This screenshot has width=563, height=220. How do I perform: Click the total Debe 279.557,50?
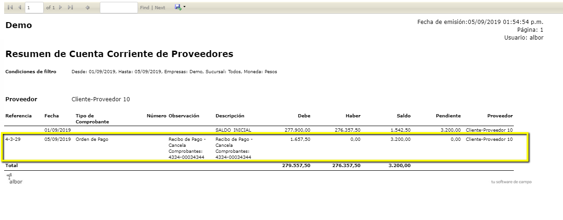[296, 165]
